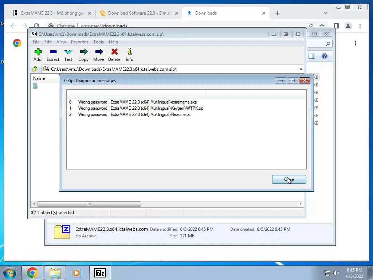Select the Move toolbar icon
The image size is (373, 280).
pos(99,55)
